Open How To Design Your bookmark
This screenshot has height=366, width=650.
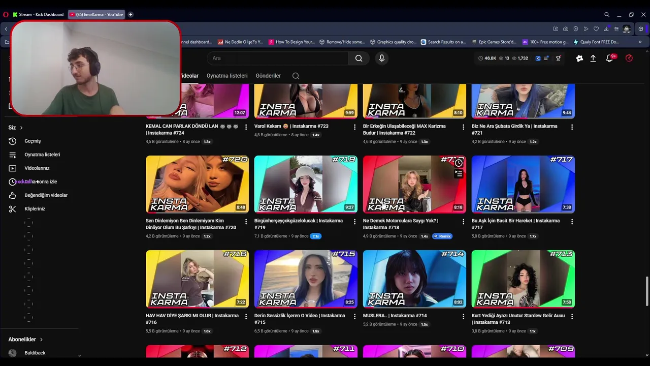292,42
